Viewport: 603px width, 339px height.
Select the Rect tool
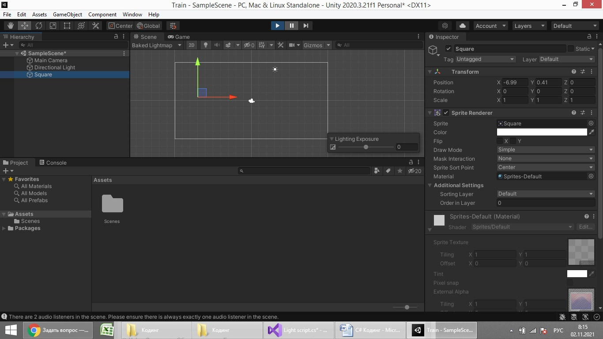pyautogui.click(x=67, y=26)
